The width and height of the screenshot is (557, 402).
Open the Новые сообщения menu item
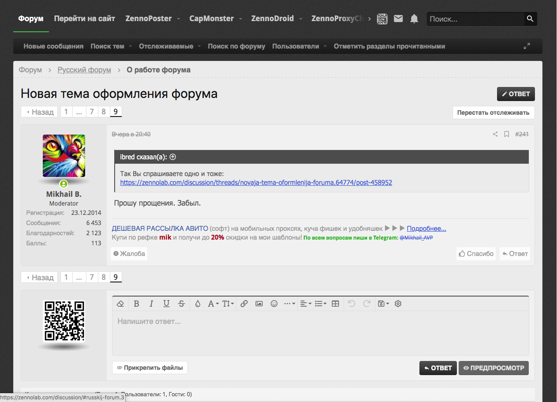tap(53, 46)
